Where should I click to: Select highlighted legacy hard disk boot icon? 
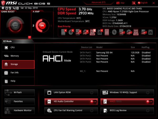tap(107, 32)
